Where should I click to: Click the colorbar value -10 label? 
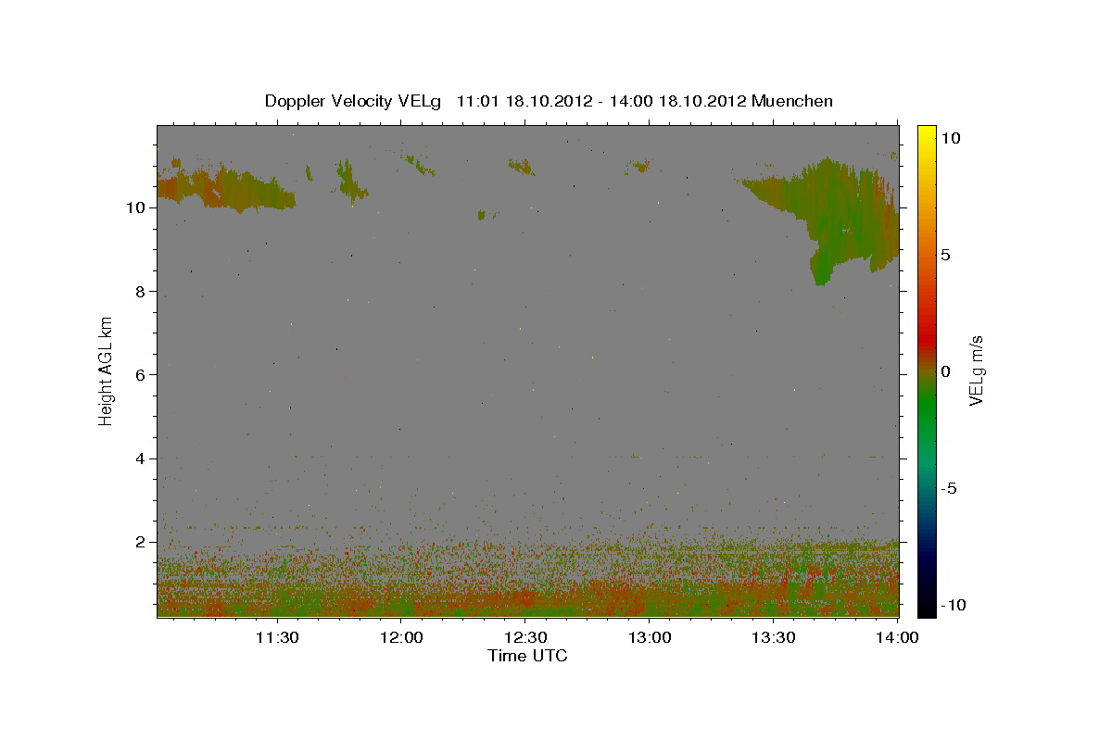point(953,605)
